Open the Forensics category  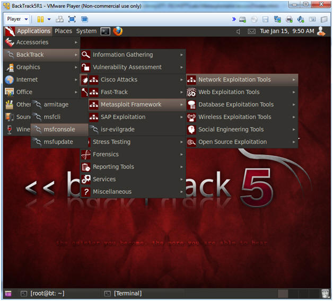pyautogui.click(x=133, y=155)
